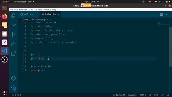Image resolution: width=172 pixels, height=97 pixels.
Task: Click on code line $sum = $a + $b;
Action: [41, 67]
